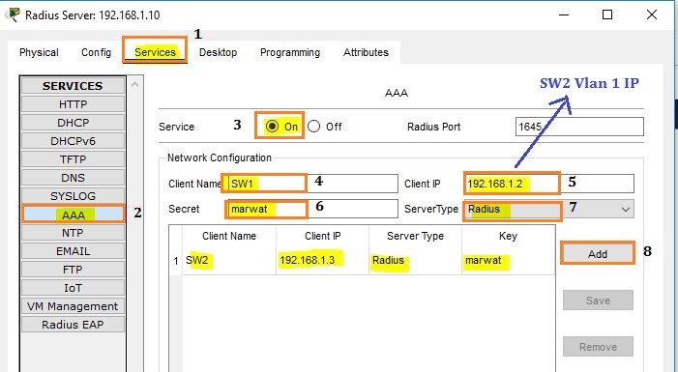The height and width of the screenshot is (372, 678).
Task: Open the Desktop tab
Action: click(x=218, y=52)
